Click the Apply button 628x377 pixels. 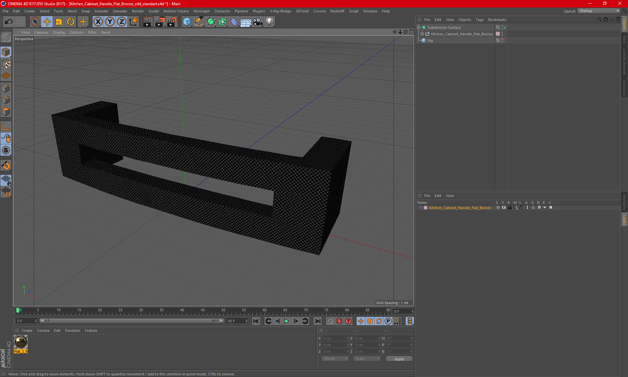399,359
